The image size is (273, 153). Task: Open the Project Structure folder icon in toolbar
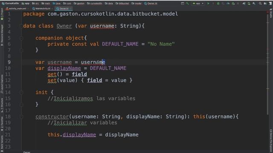[x=265, y=3]
